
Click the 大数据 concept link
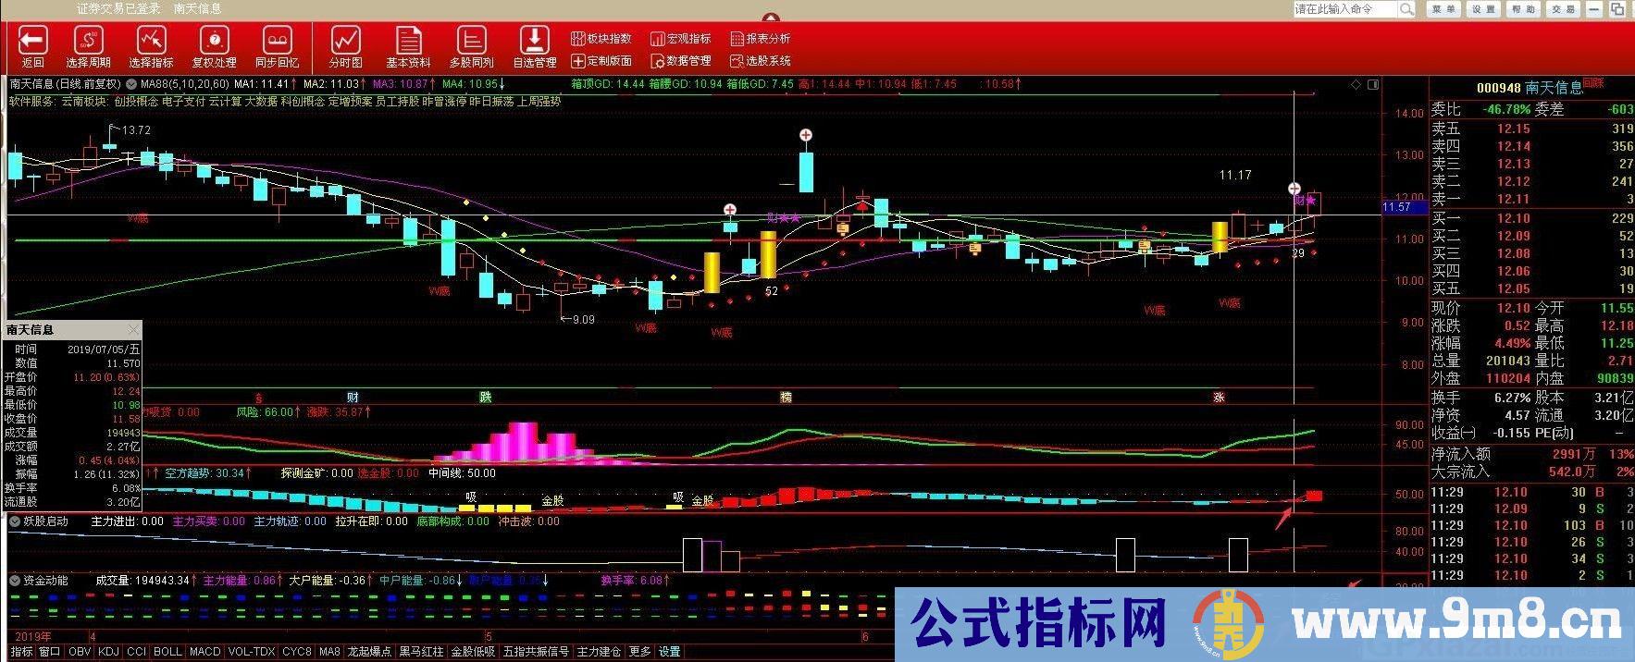click(x=260, y=102)
